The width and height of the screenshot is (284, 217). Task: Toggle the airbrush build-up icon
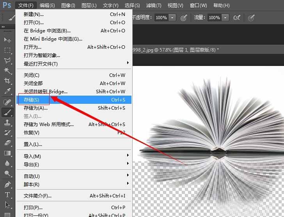point(237,18)
